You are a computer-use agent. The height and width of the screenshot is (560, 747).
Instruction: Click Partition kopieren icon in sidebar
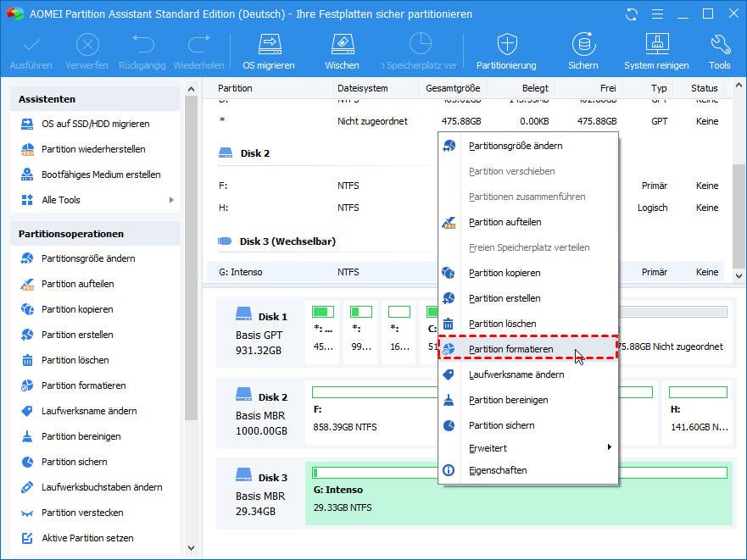(27, 309)
